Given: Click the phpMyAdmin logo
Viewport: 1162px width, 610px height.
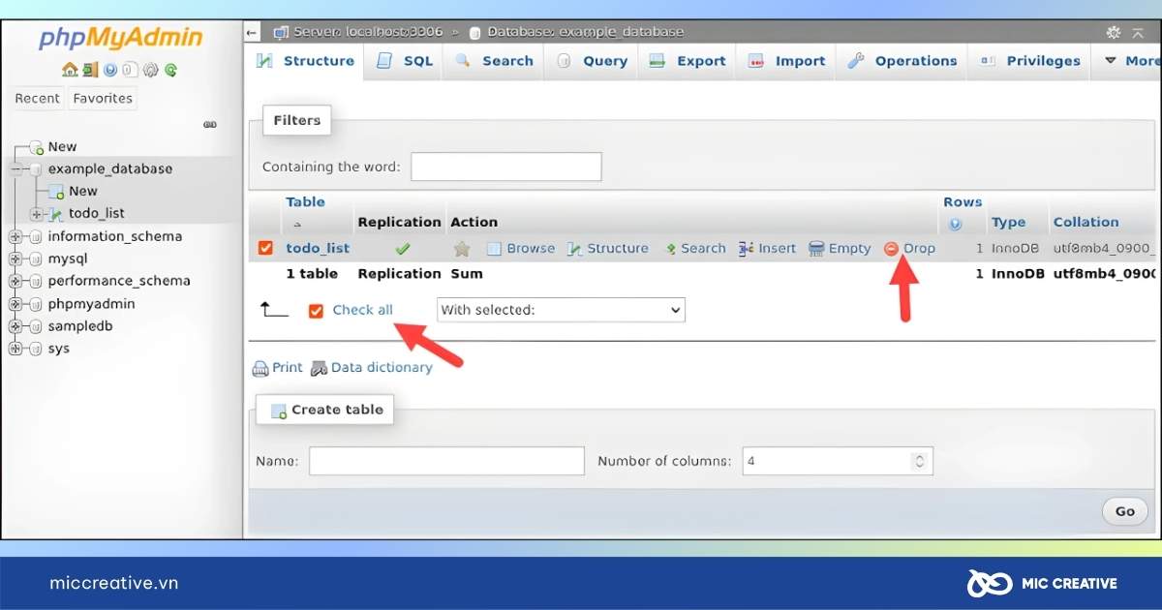Looking at the screenshot, I should click(x=120, y=40).
